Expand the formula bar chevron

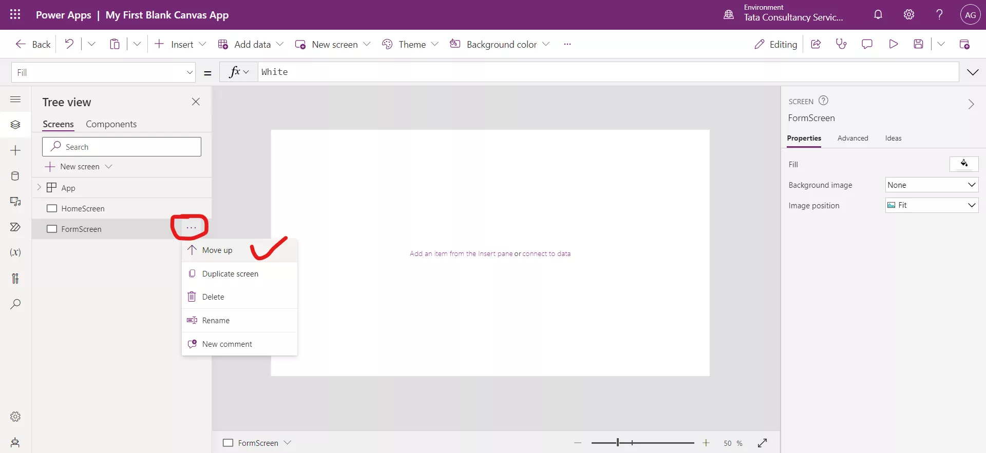[973, 72]
